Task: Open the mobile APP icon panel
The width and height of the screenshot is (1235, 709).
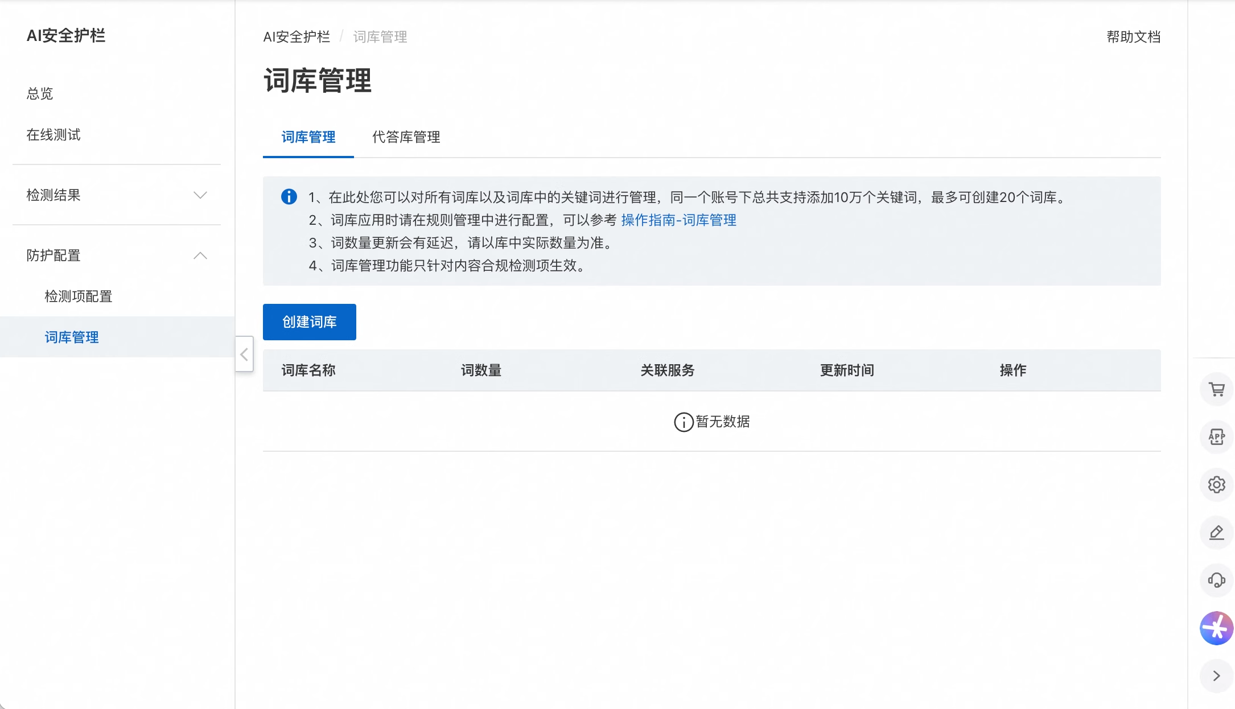Action: tap(1217, 436)
